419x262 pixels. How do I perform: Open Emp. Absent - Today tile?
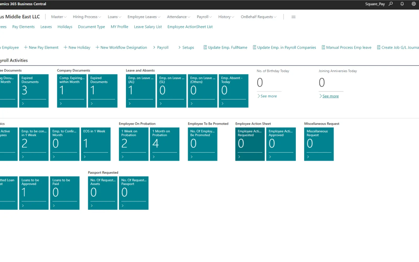(234, 91)
